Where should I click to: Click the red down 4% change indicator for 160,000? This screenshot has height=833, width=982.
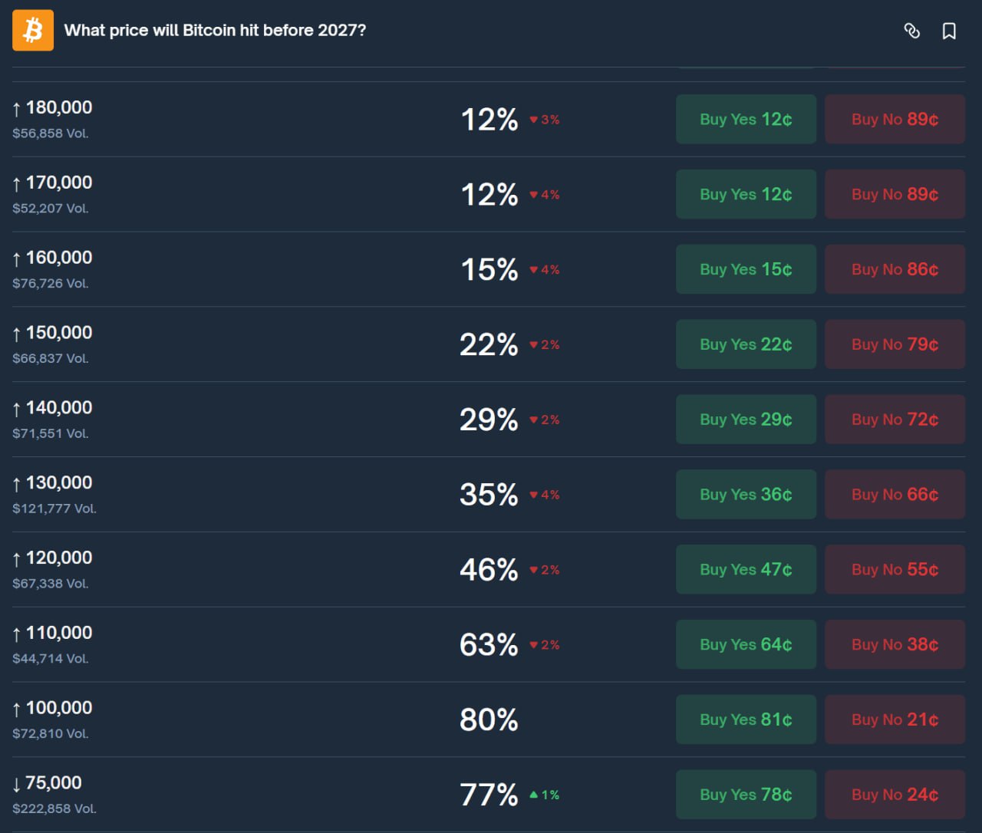[x=545, y=270]
